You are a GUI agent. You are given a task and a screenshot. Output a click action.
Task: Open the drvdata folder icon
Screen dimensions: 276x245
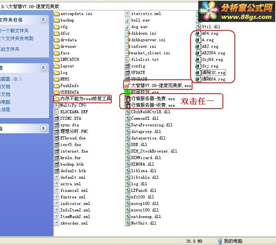click(x=57, y=40)
